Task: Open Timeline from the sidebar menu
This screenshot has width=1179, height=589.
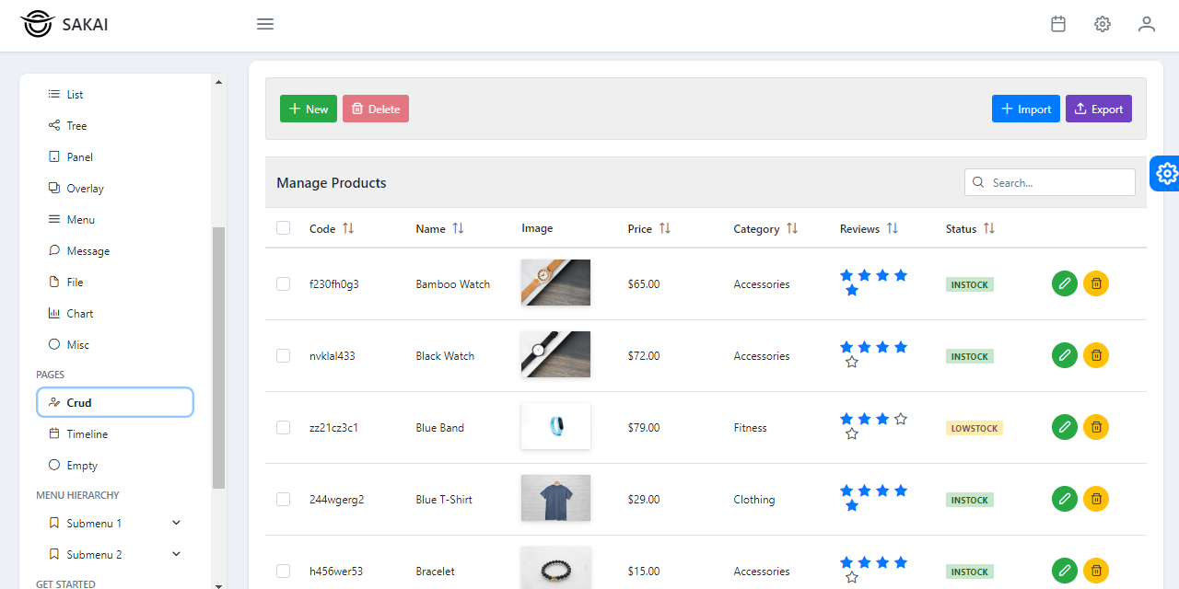Action: [x=88, y=433]
